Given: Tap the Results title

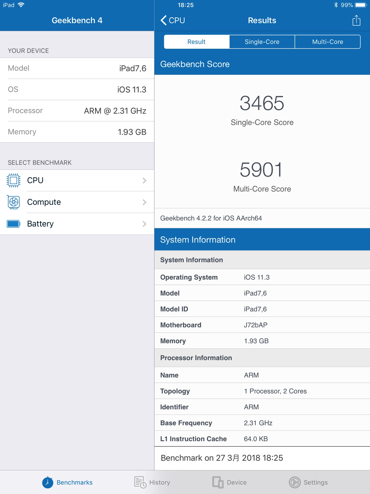Looking at the screenshot, I should [x=262, y=21].
